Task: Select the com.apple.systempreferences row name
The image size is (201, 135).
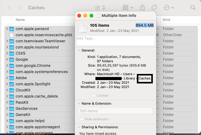Action: tap(42, 72)
